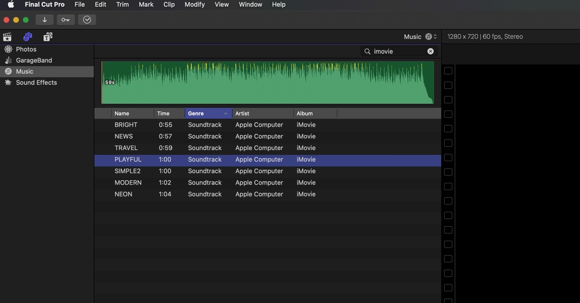
Task: Open the Final Cut Pro application menu
Action: [44, 4]
